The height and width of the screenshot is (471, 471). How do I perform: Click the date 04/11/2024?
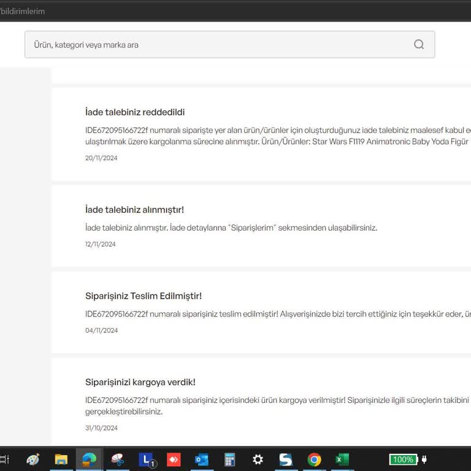tap(102, 331)
